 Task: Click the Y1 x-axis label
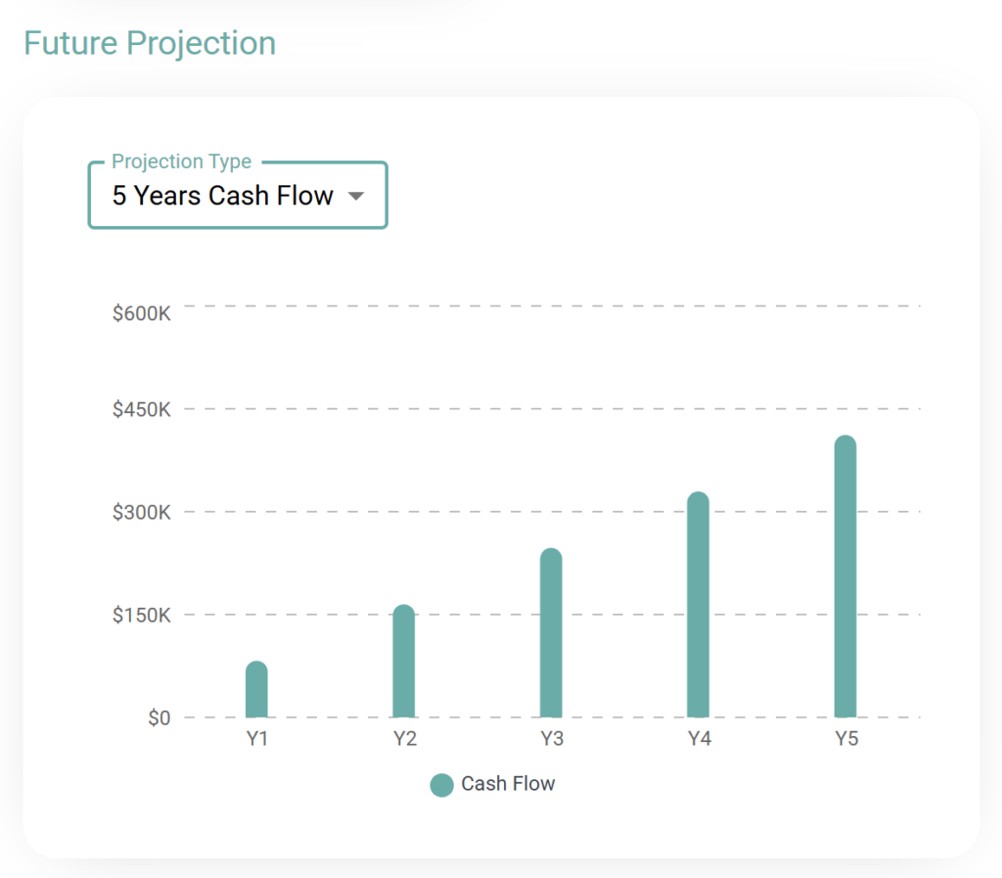tap(256, 739)
